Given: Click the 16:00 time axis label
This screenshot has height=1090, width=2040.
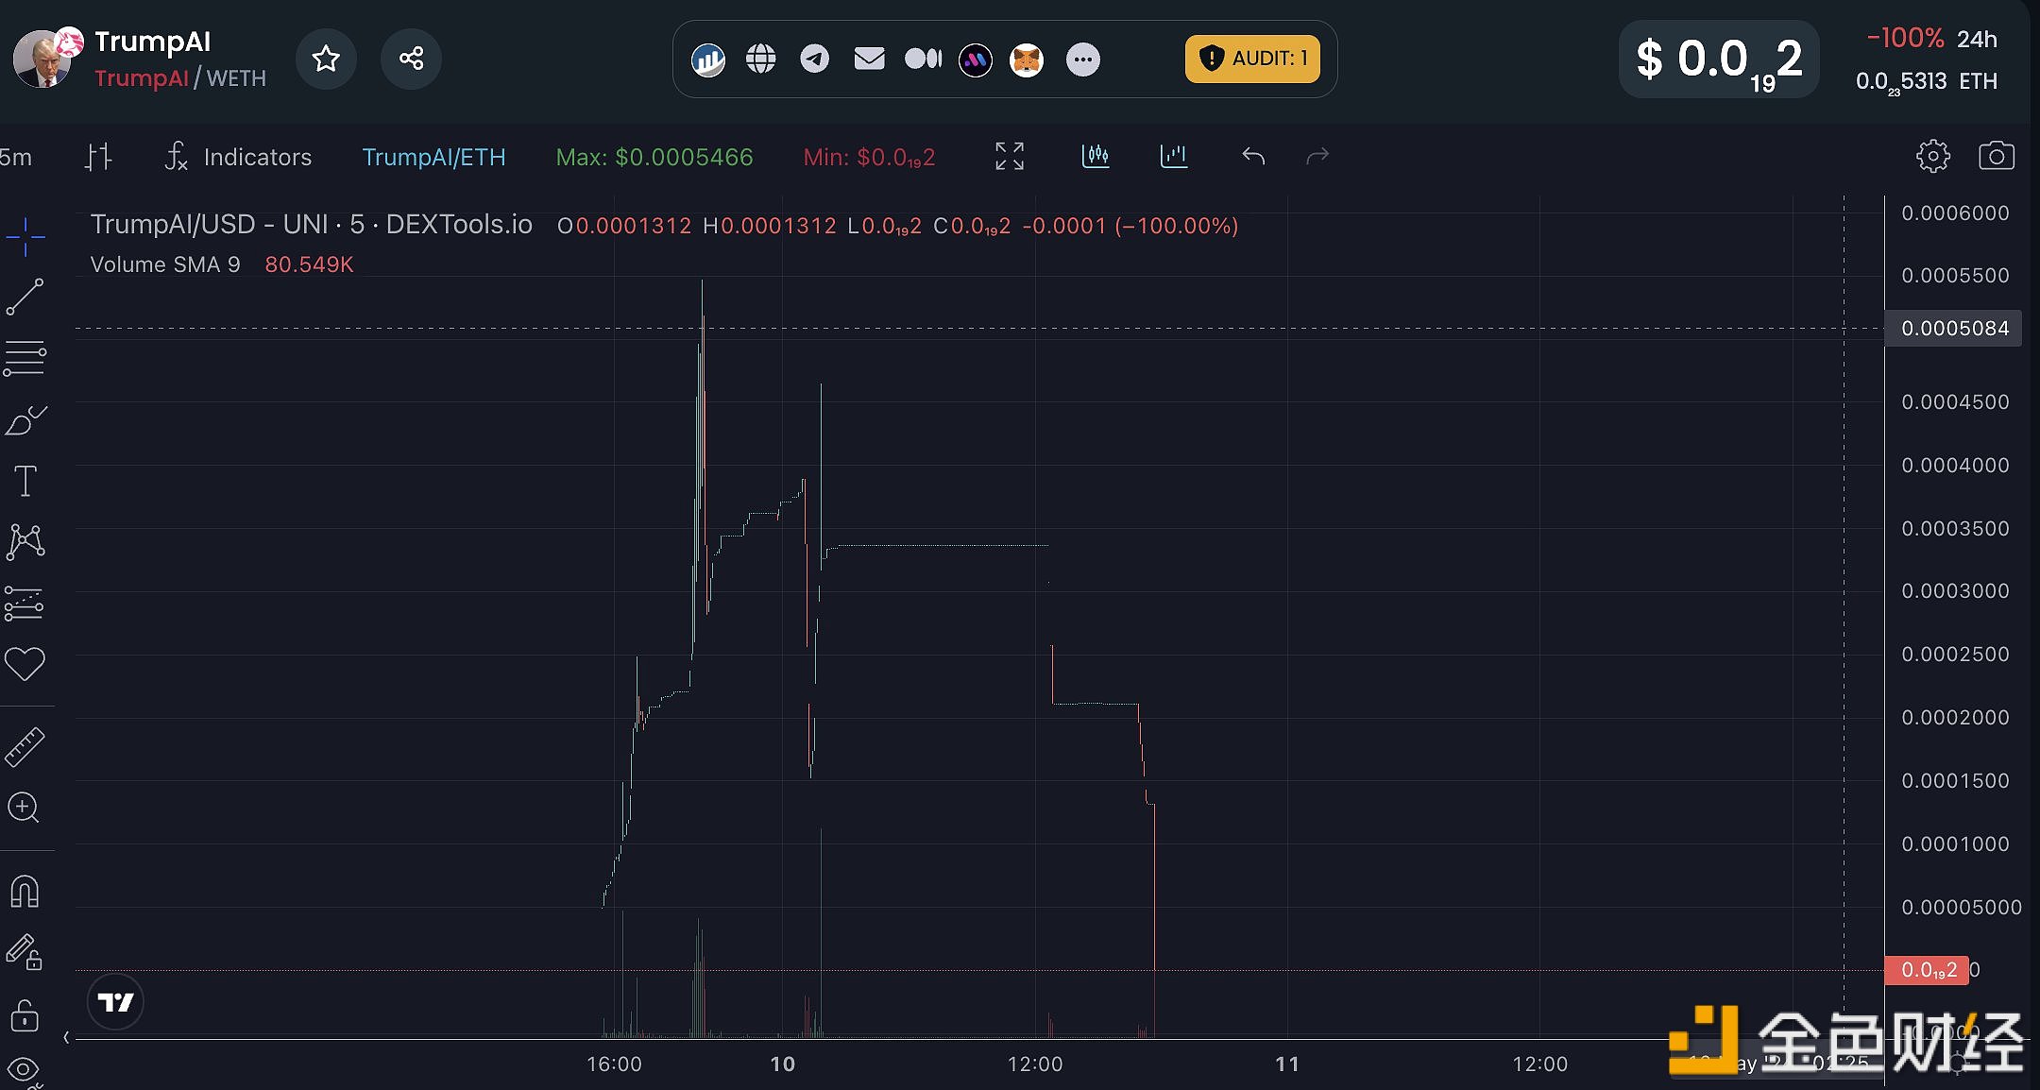Looking at the screenshot, I should 614,1064.
